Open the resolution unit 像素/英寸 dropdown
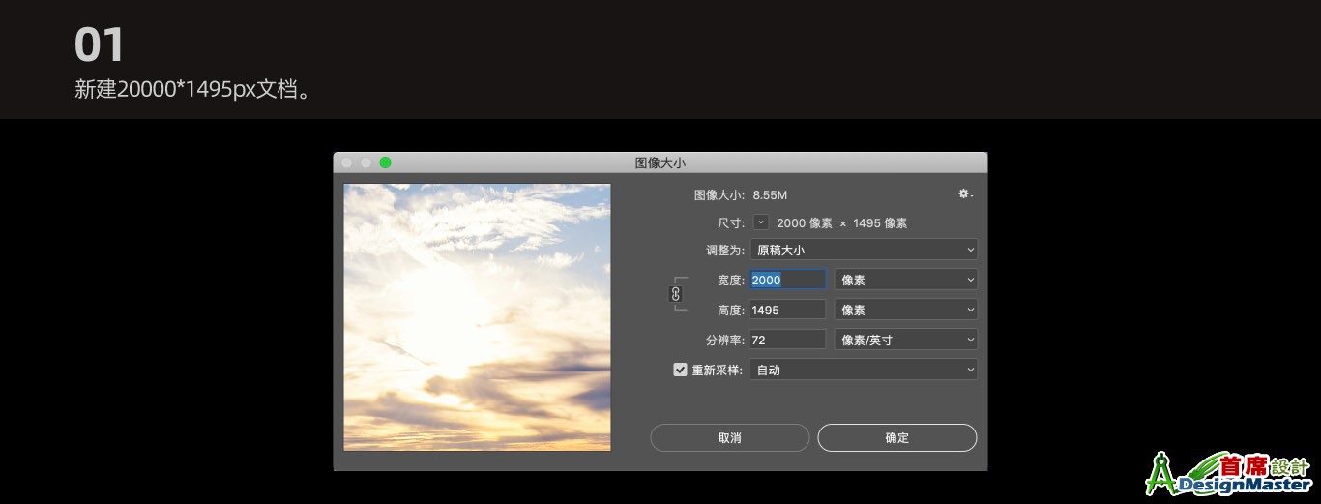The image size is (1321, 504). 905,340
